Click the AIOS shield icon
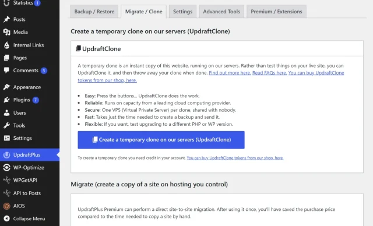The image size is (373, 226). [x=6, y=206]
